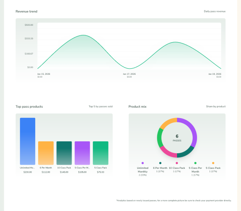
Task: Click the '6 PASSES' donut center total
Action: pos(177,138)
